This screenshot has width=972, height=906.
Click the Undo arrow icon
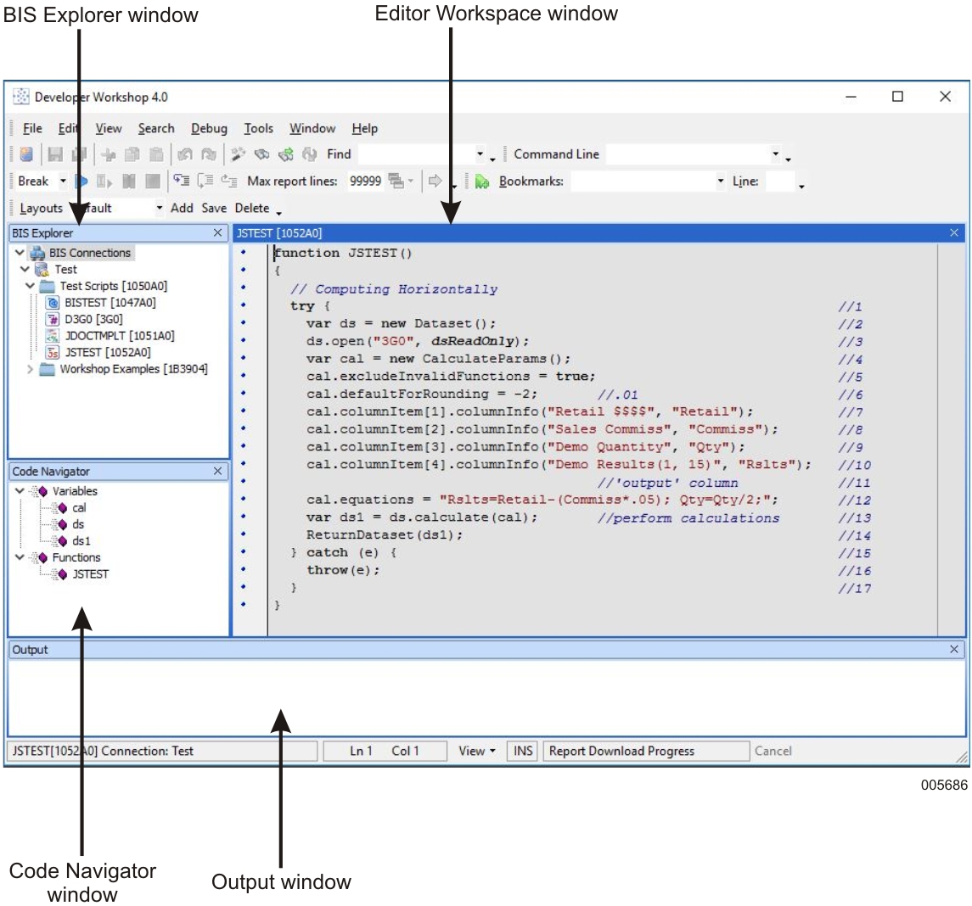click(x=185, y=154)
